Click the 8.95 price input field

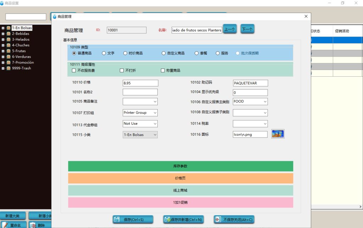click(x=140, y=83)
